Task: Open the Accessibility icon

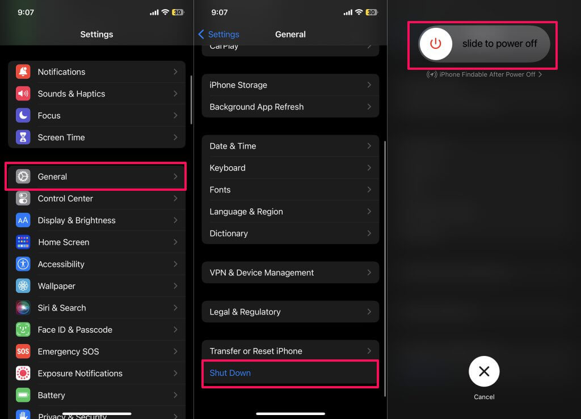Action: click(x=23, y=264)
